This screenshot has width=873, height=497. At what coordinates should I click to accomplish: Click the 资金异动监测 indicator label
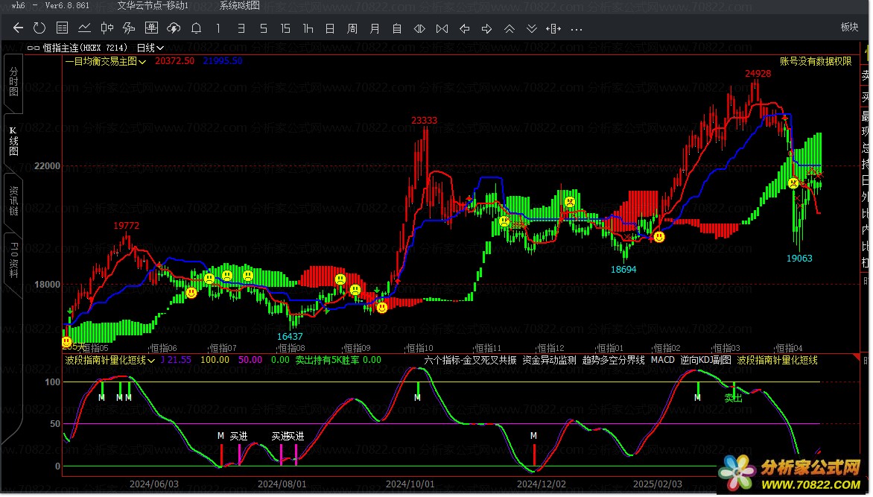click(x=549, y=360)
